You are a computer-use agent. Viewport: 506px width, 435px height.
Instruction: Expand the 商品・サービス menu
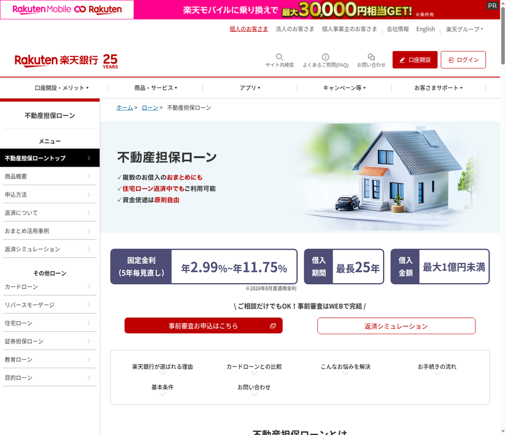[x=156, y=88]
